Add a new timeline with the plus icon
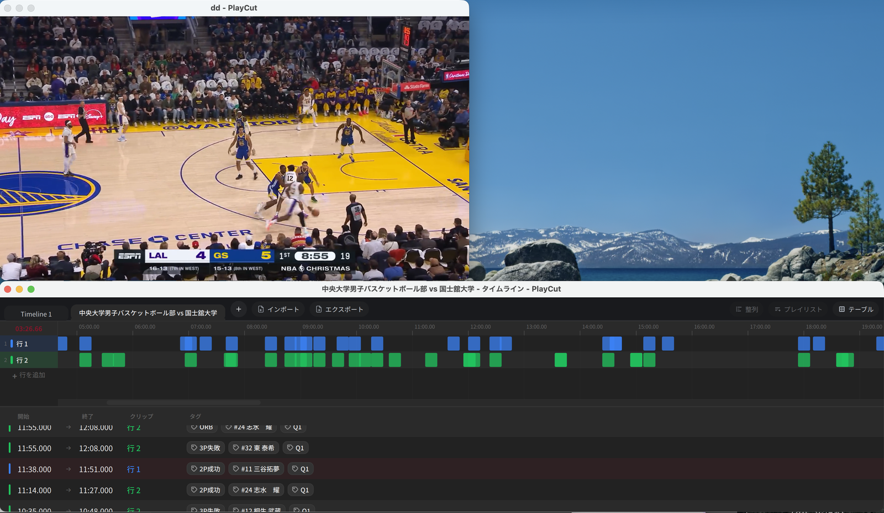Image resolution: width=884 pixels, height=513 pixels. pos(239,309)
